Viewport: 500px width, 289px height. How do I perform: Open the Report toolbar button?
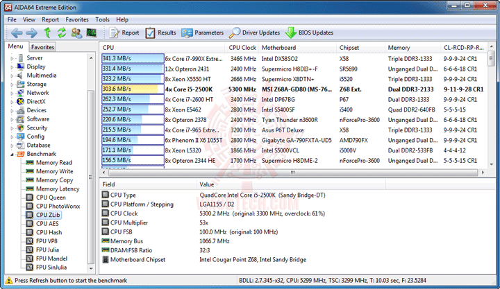124,33
